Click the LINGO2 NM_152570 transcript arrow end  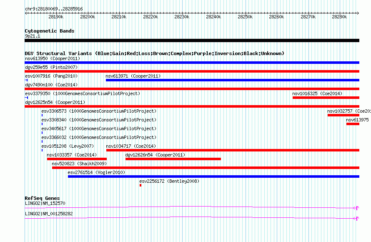click(x=356, y=208)
